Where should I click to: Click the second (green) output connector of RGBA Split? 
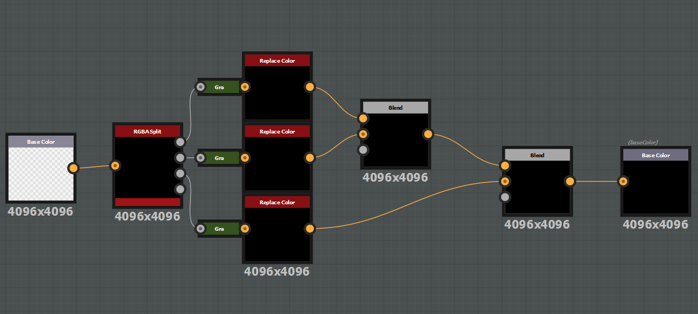(x=180, y=158)
